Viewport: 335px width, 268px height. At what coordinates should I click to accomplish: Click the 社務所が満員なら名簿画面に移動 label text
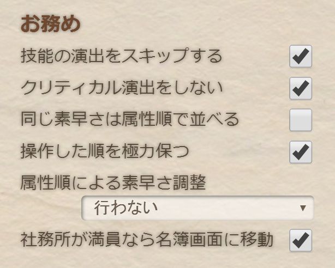point(146,240)
